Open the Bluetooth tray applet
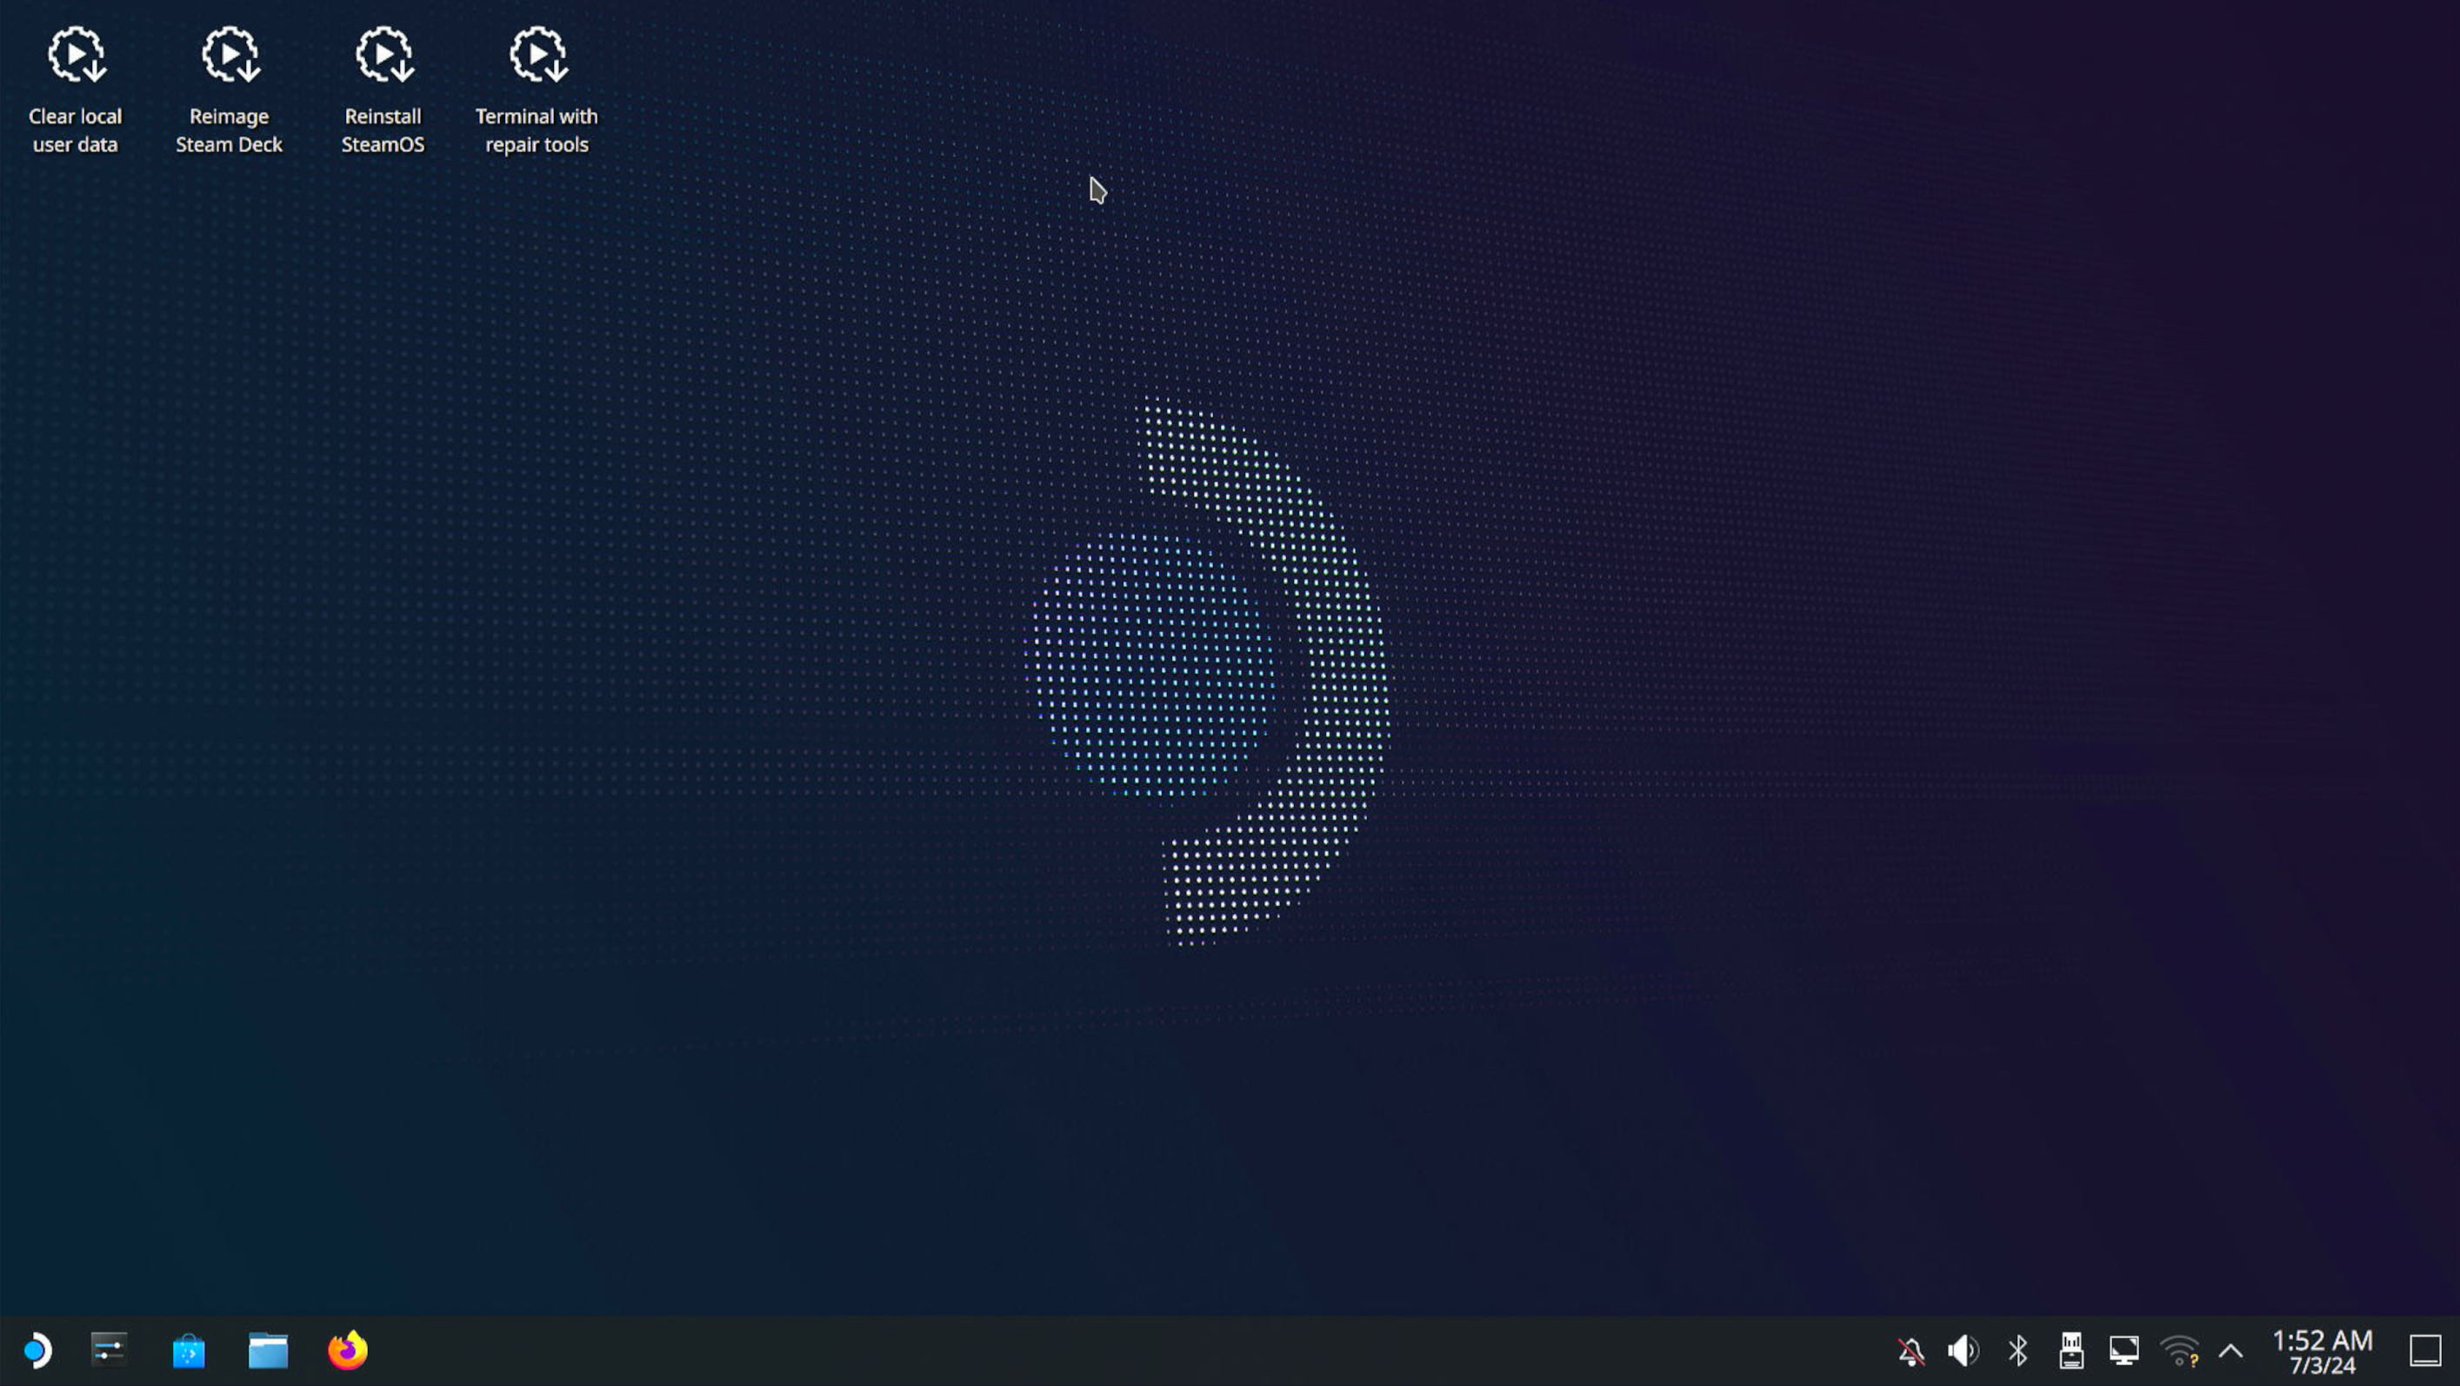This screenshot has height=1386, width=2460. (x=2018, y=1350)
